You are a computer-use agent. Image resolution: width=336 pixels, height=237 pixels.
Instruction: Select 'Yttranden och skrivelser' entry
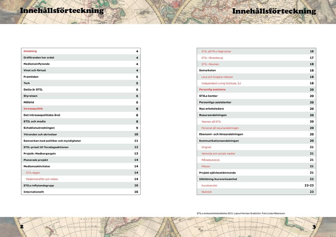tap(81, 134)
